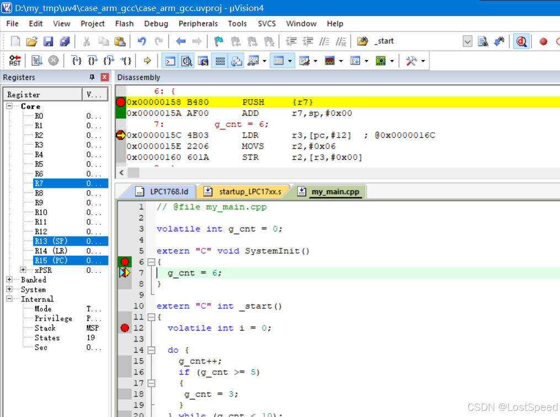Collapse the do block at line 14
Image resolution: width=560 pixels, height=417 pixels.
[x=151, y=350]
